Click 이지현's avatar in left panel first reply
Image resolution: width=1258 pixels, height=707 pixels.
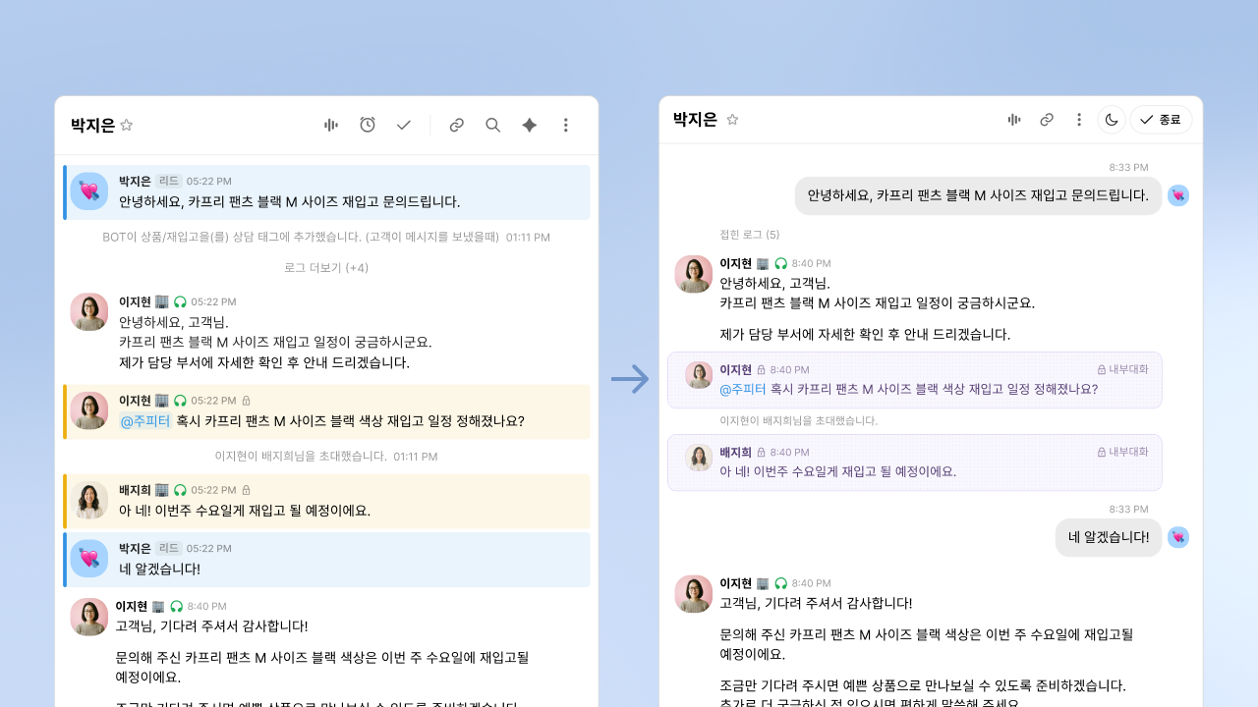point(89,312)
